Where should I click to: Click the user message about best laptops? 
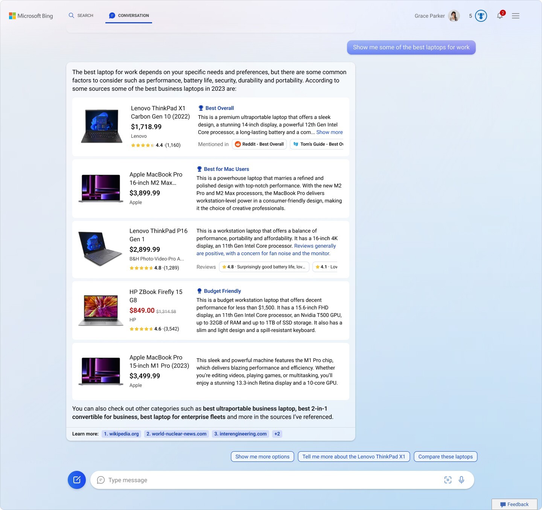(411, 47)
